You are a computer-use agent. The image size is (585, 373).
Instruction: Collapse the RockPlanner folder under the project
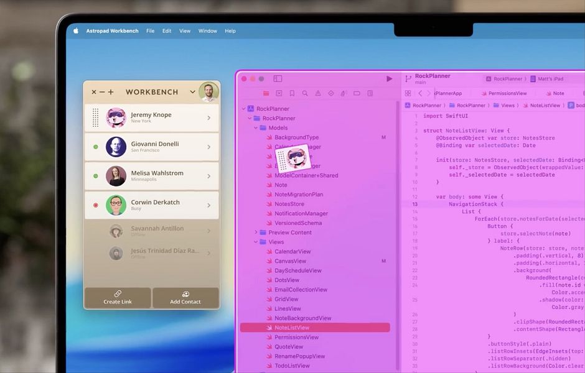click(x=250, y=118)
